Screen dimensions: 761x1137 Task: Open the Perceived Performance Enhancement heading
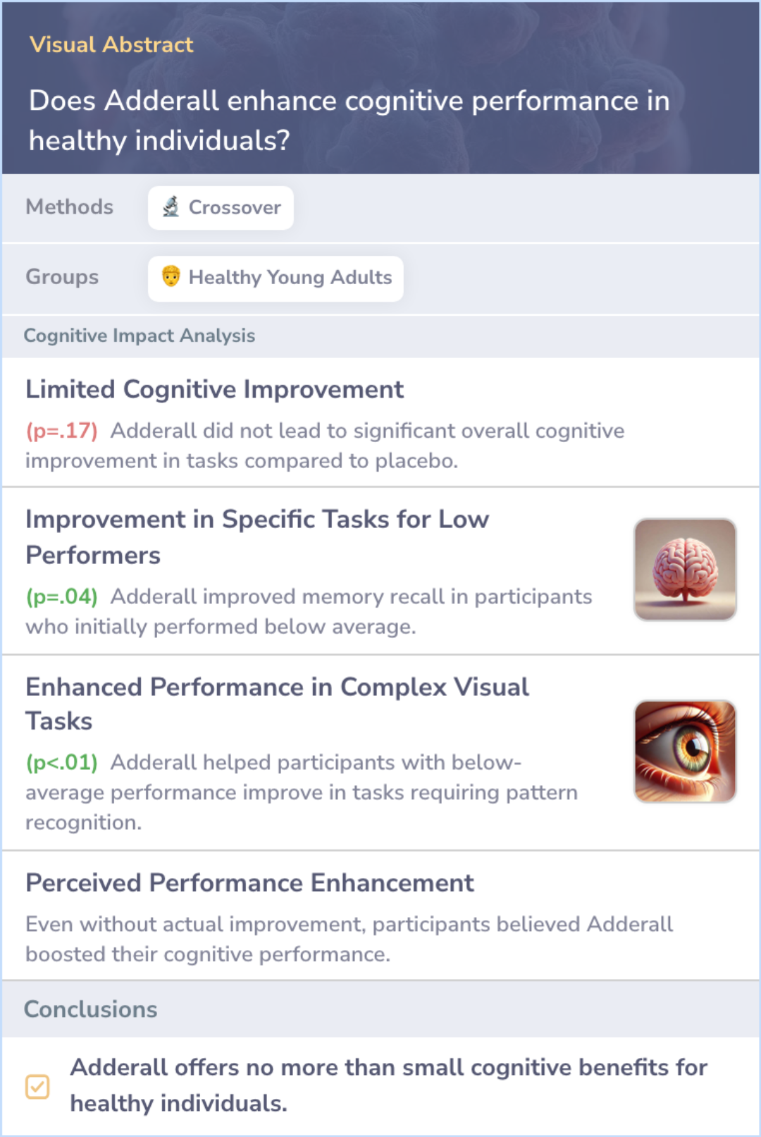coord(249,883)
